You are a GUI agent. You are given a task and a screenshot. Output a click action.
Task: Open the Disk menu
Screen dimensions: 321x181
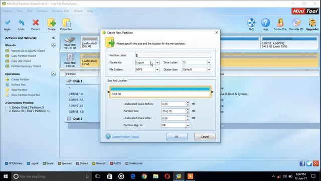[30, 11]
